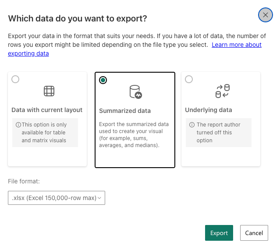Open Learn more about exporting data link
The width and height of the screenshot is (280, 246).
(237, 45)
